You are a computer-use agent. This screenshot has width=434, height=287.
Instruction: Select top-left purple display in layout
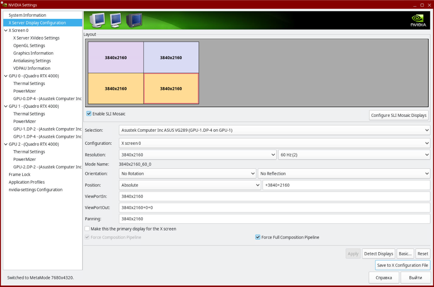point(116,58)
